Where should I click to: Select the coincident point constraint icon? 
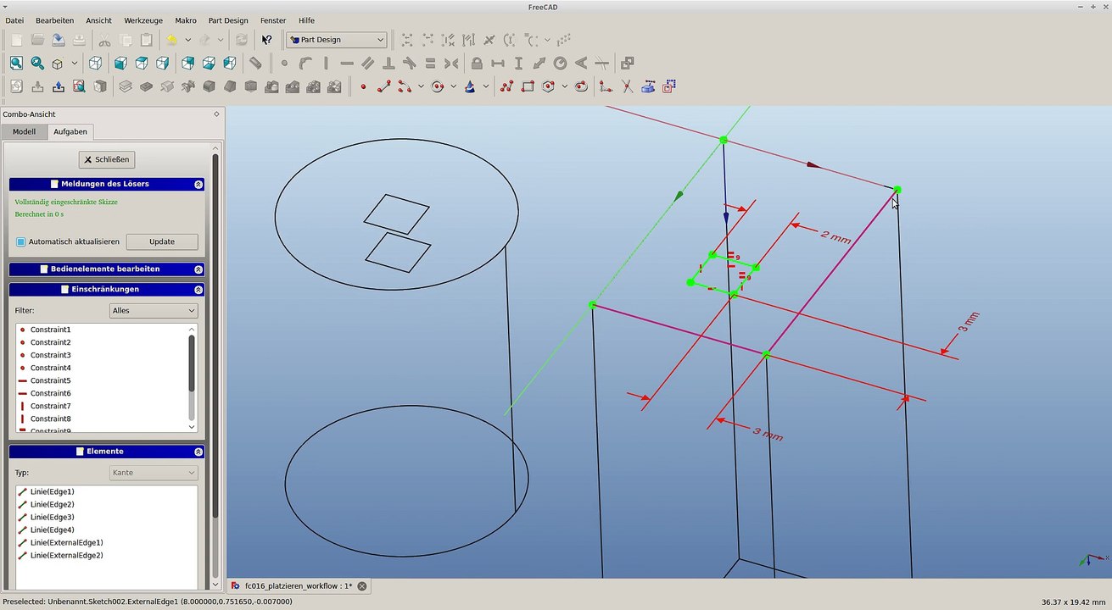point(284,63)
